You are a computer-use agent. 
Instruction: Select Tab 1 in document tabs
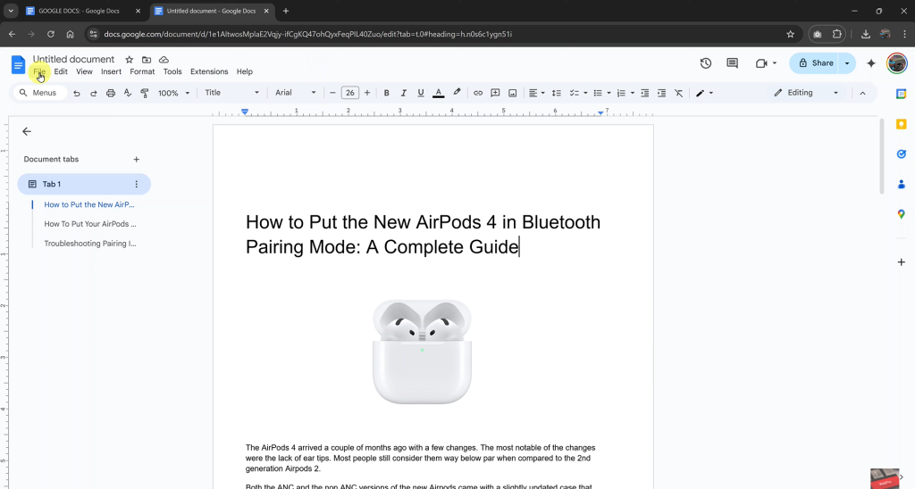pyautogui.click(x=83, y=184)
